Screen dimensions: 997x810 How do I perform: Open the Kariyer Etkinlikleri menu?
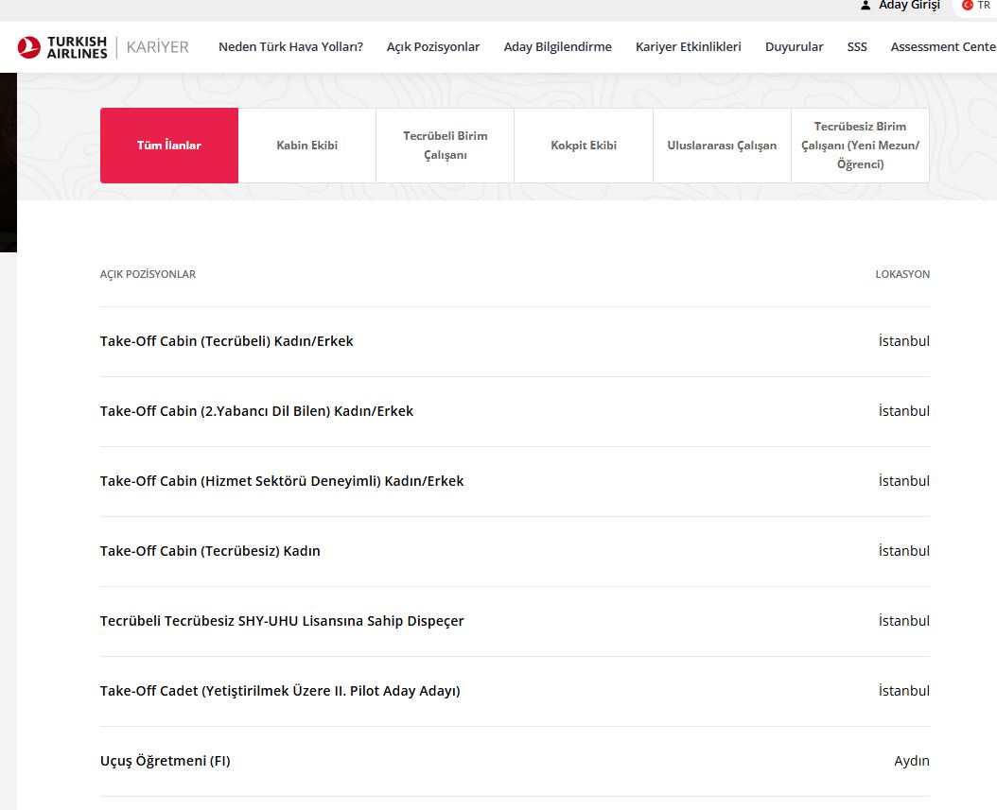(688, 47)
